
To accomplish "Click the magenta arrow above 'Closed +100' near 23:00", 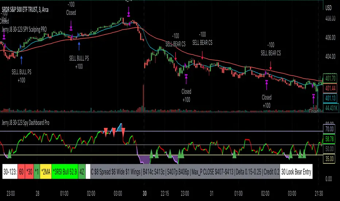I will click(186, 79).
